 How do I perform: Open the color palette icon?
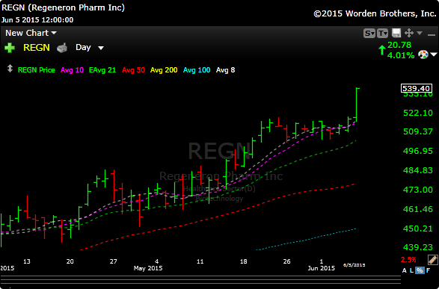[423, 55]
